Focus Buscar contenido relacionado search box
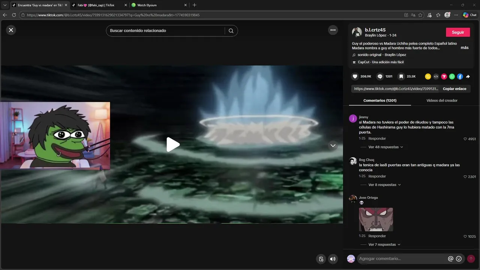Image resolution: width=480 pixels, height=270 pixels. [x=166, y=31]
